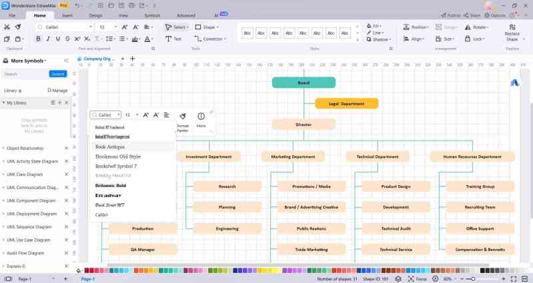The image size is (533, 283).
Task: Pick the black swatch in color bar
Action: coord(482,270)
